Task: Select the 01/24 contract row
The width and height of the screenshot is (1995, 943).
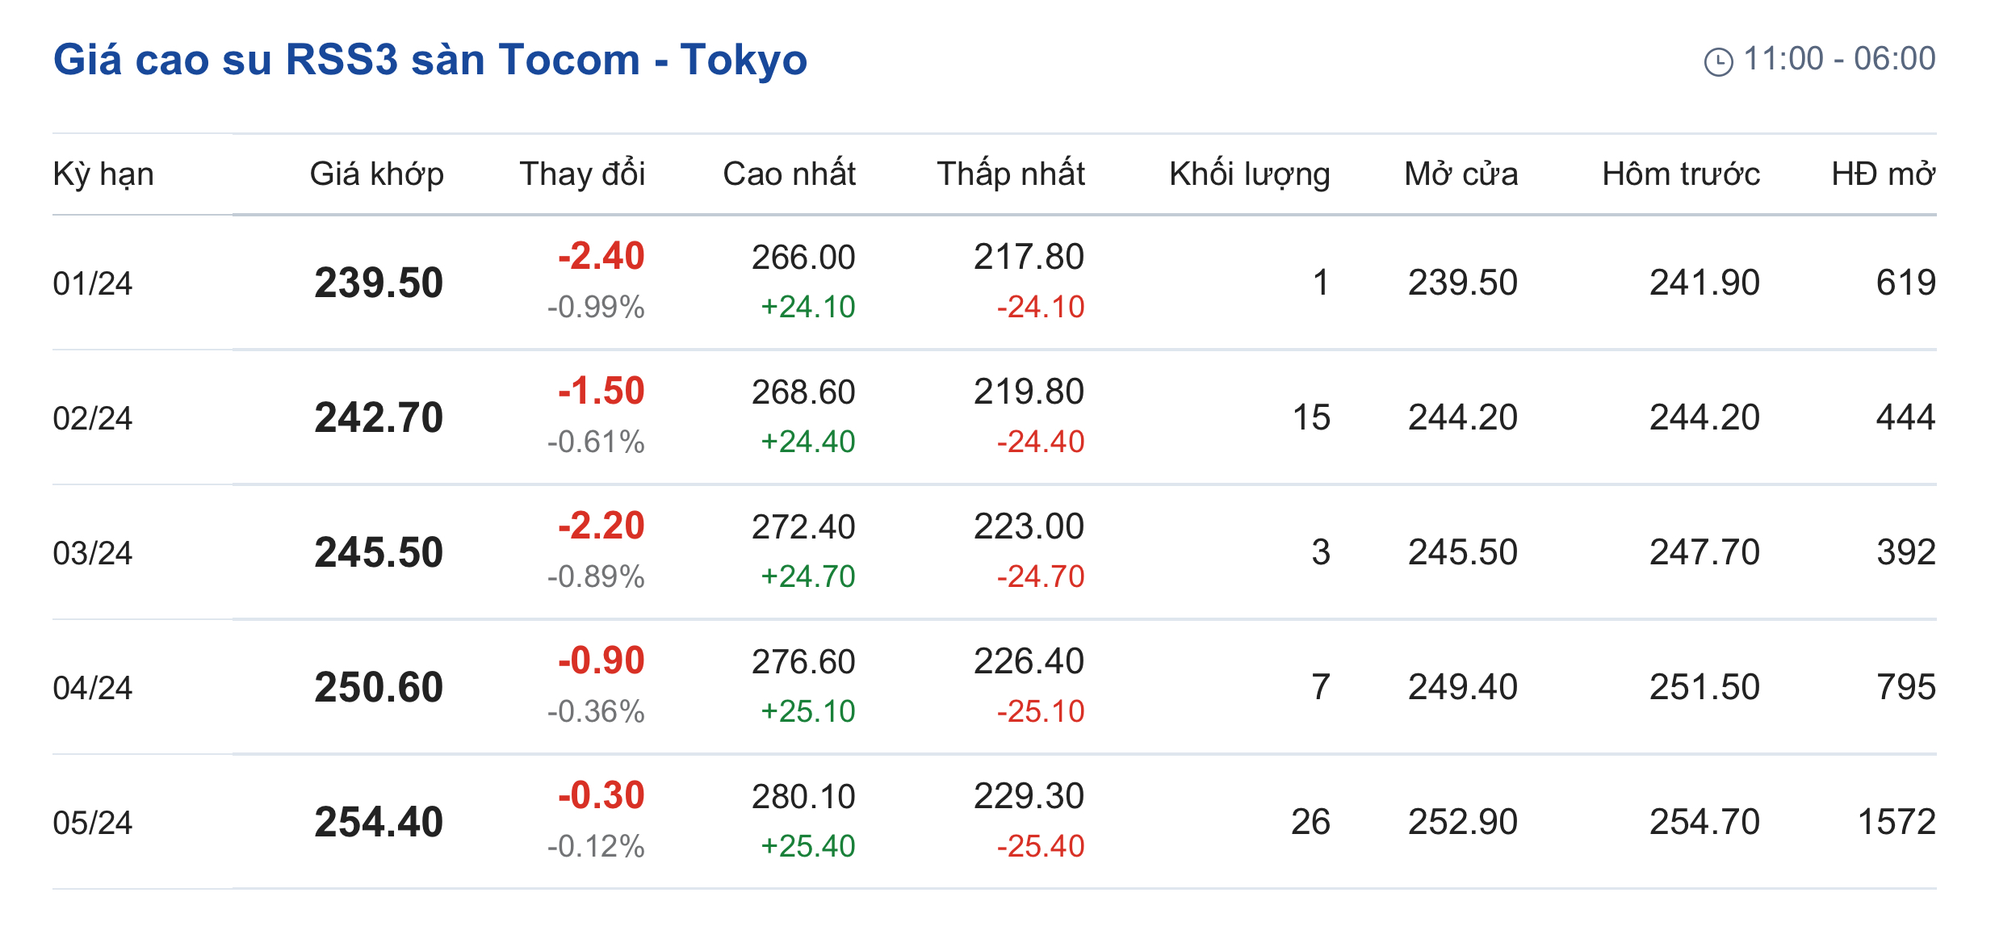Action: point(93,283)
